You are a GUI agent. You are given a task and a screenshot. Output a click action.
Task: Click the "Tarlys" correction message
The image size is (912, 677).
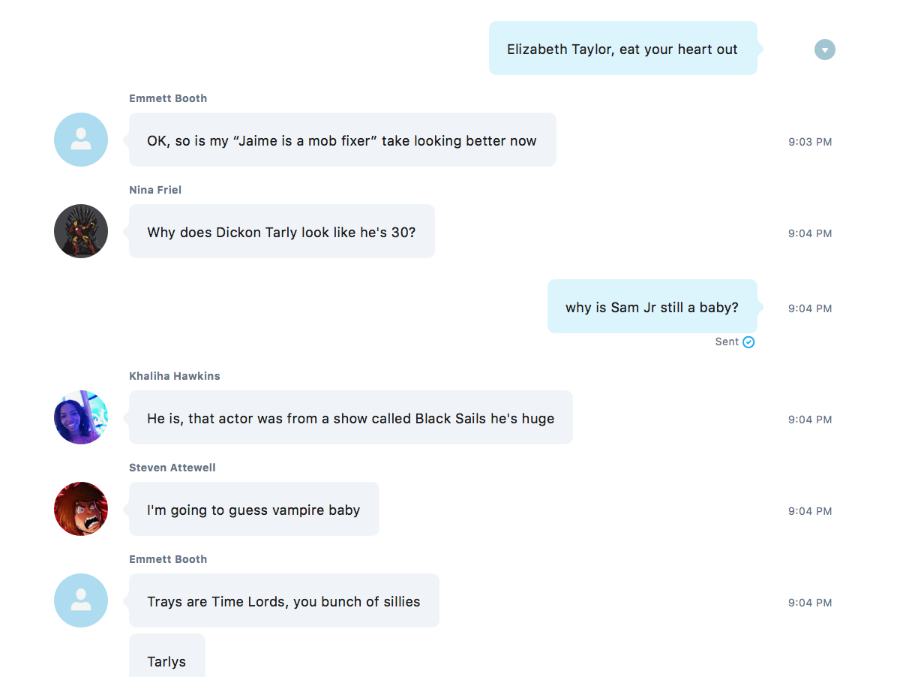[166, 660]
